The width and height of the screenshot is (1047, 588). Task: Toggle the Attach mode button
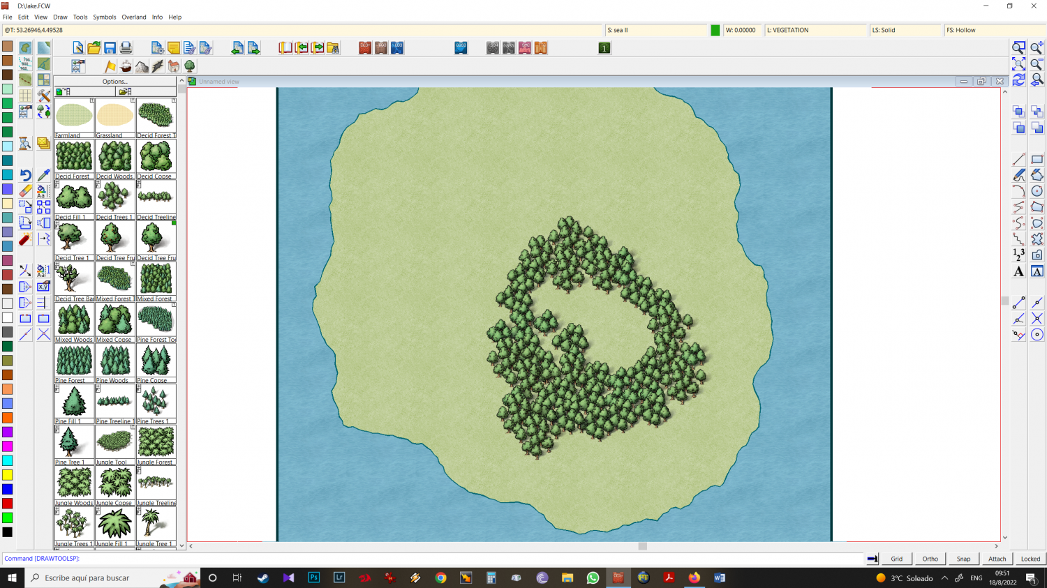997,559
